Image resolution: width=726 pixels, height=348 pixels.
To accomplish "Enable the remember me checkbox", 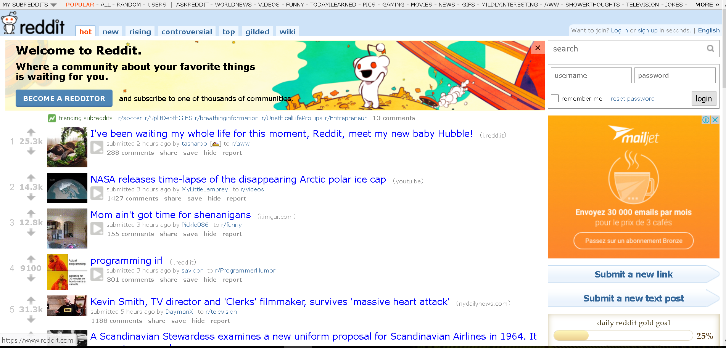I will (x=555, y=98).
